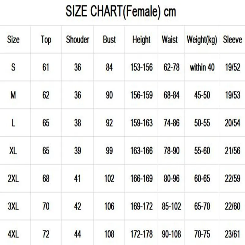This screenshot has height=245, width=245.
Task: Select the S size row label
Action: pos(13,67)
